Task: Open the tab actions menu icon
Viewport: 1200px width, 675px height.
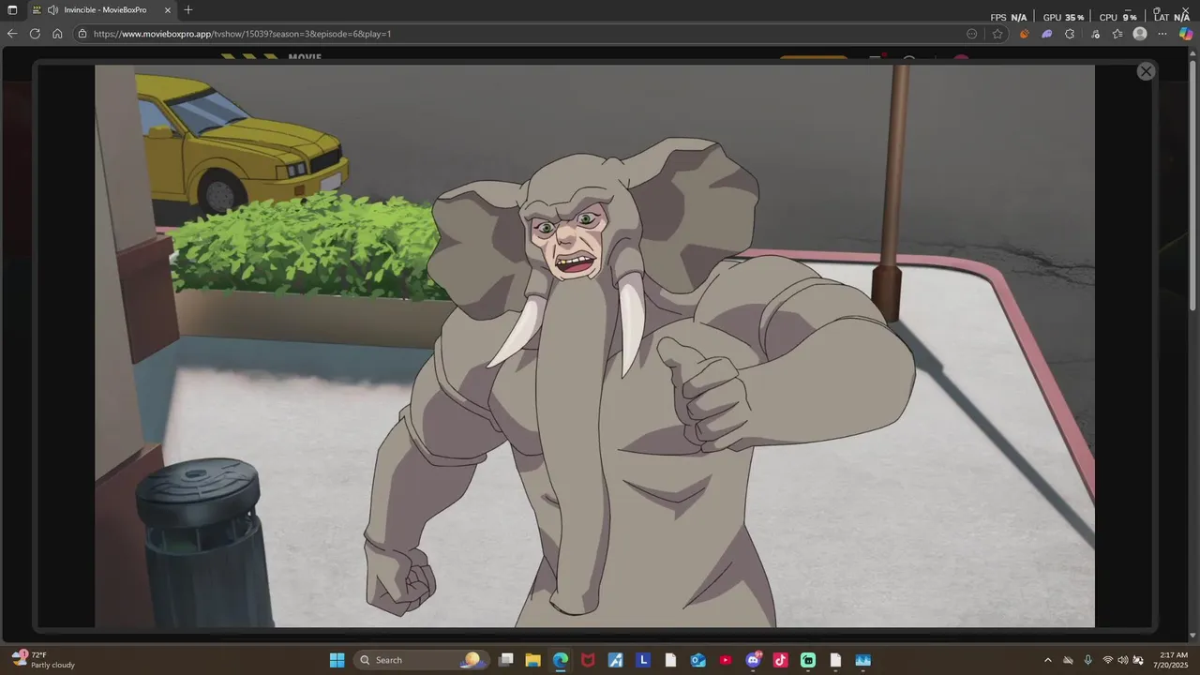Action: [x=12, y=10]
